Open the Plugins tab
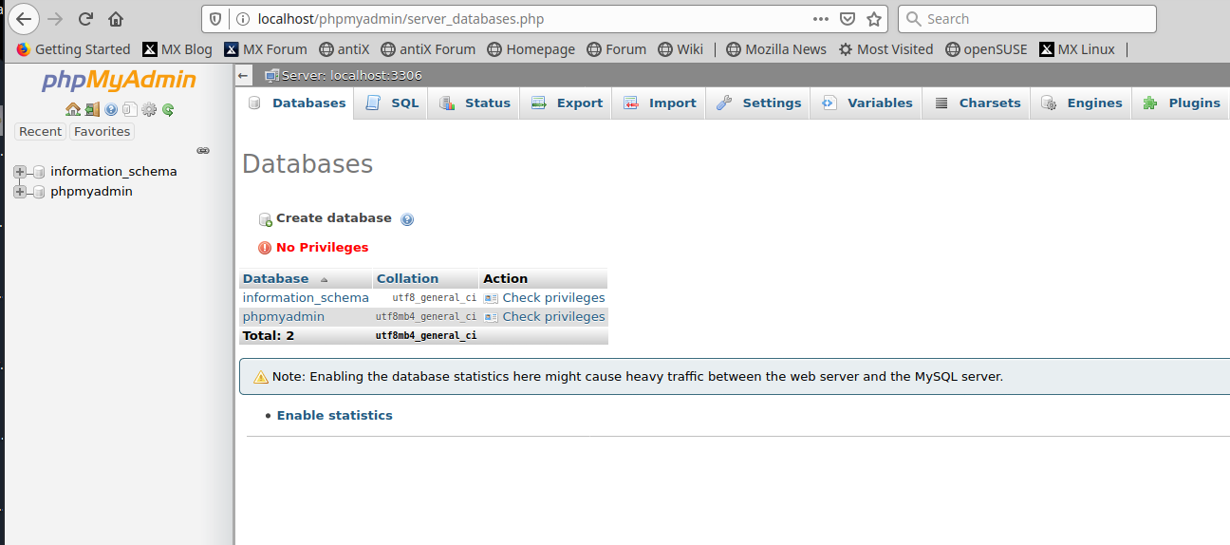1230x545 pixels. coord(1182,103)
